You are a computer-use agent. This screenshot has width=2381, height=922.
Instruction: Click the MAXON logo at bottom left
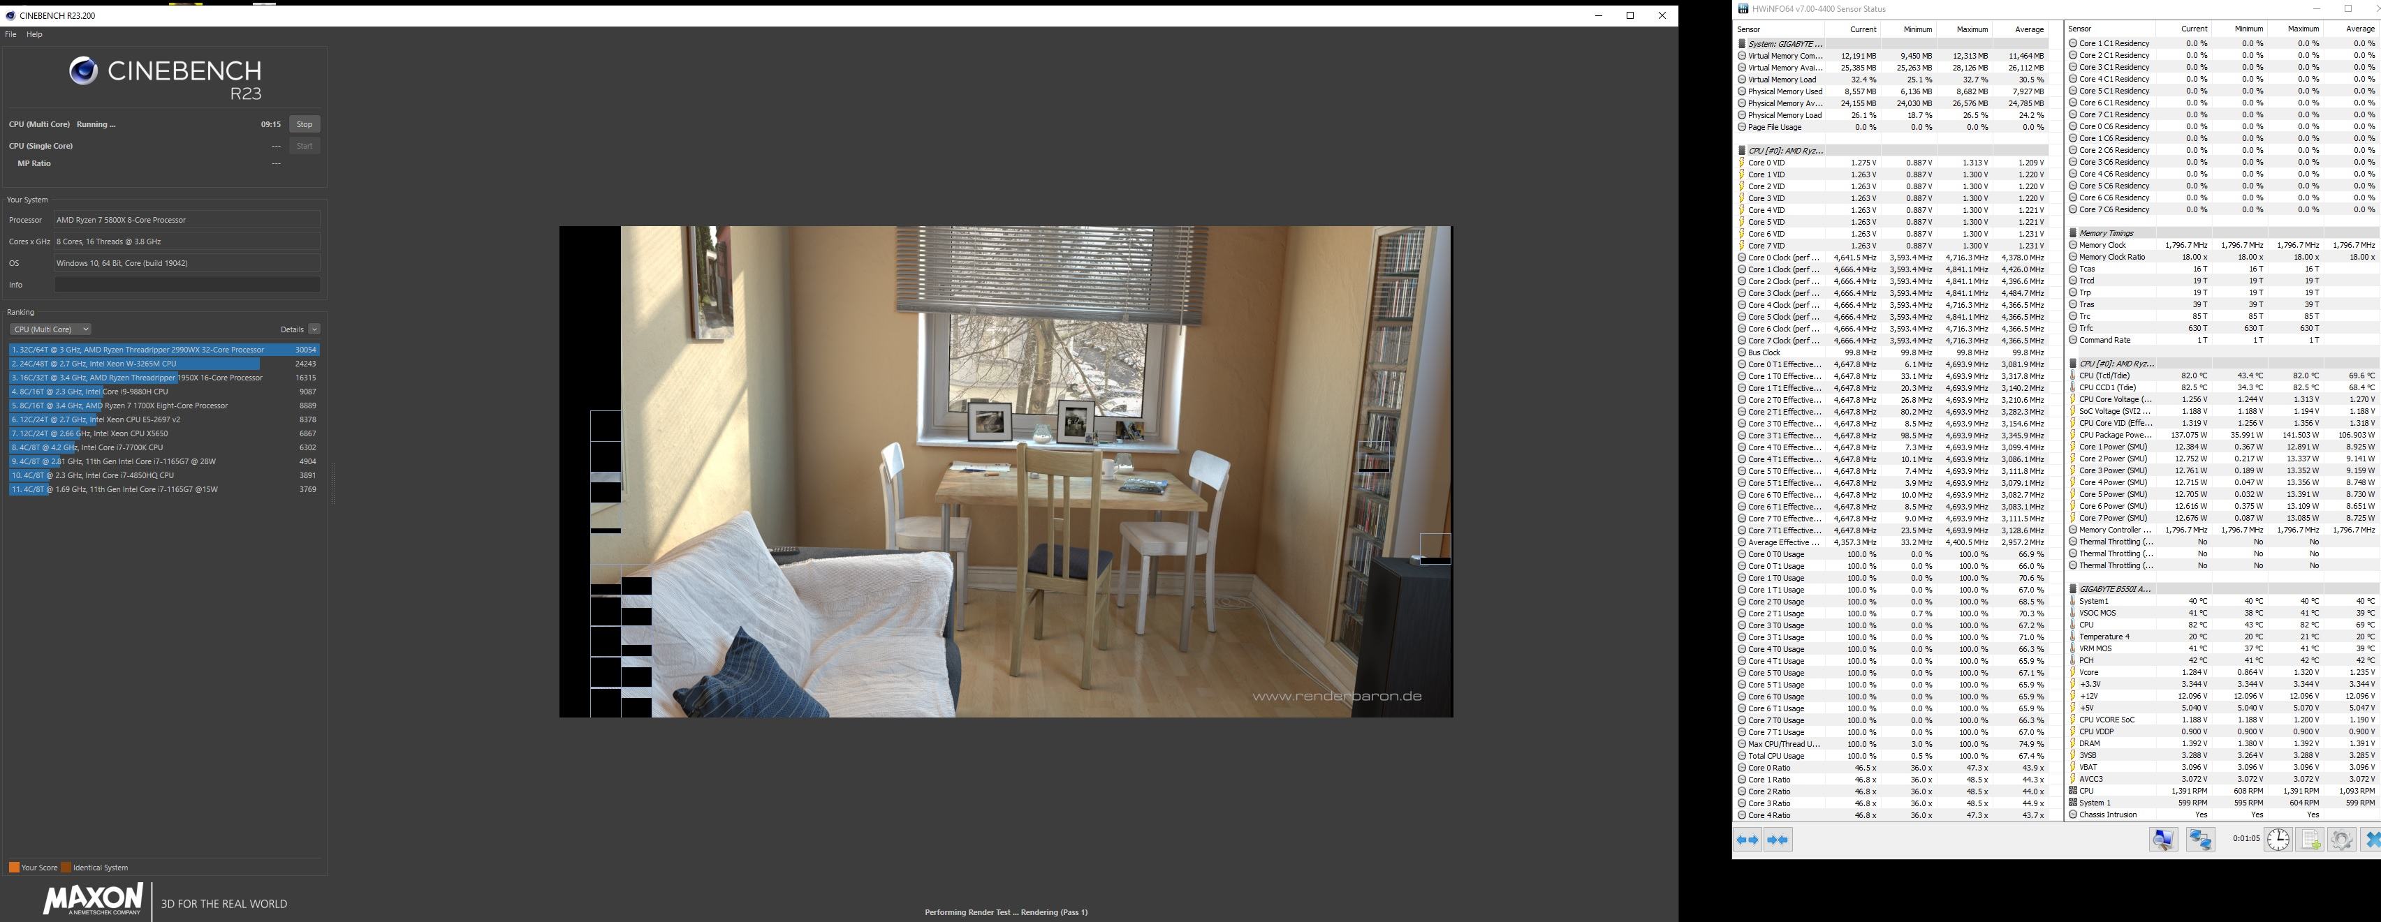(92, 900)
